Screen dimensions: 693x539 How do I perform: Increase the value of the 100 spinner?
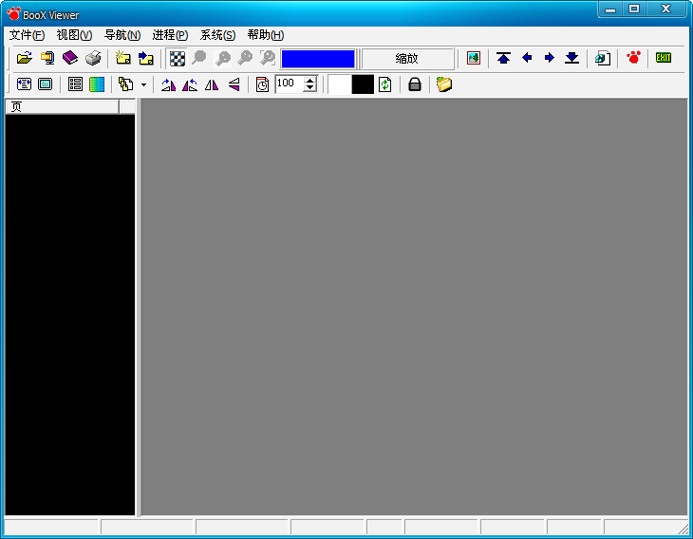(309, 81)
